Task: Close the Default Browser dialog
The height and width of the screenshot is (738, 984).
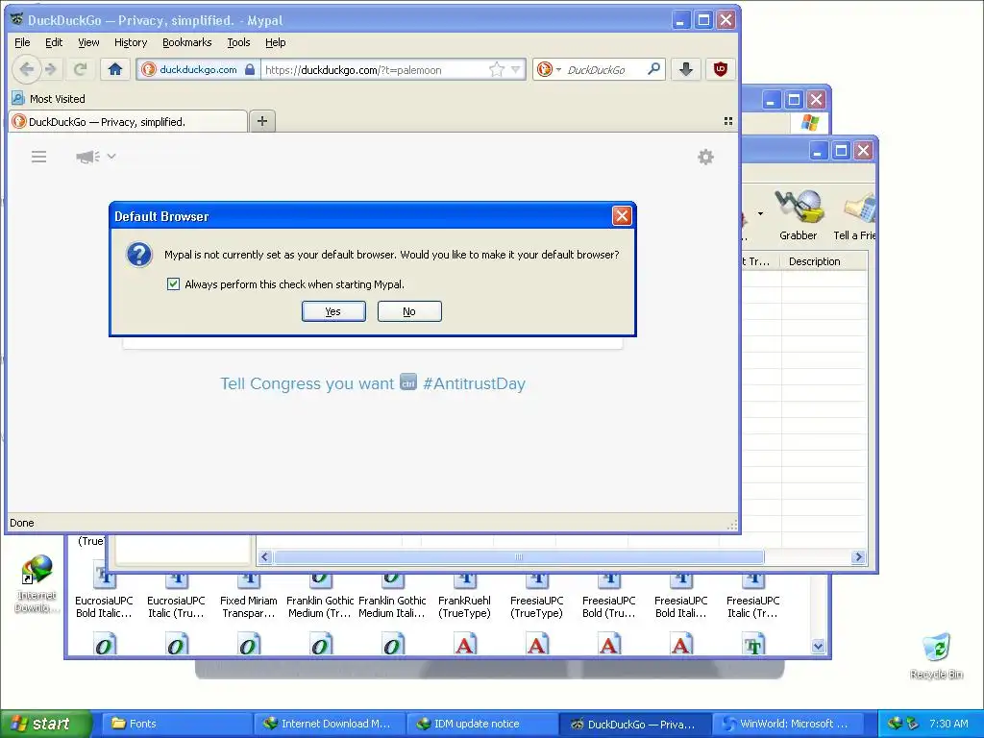Action: coord(622,216)
